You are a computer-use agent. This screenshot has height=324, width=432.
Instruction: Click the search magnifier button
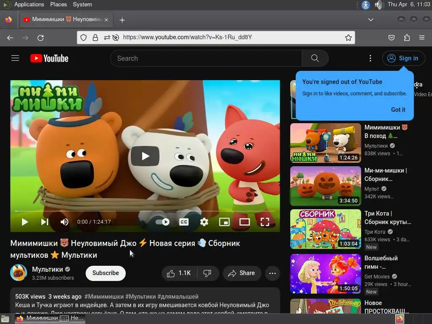pyautogui.click(x=315, y=58)
